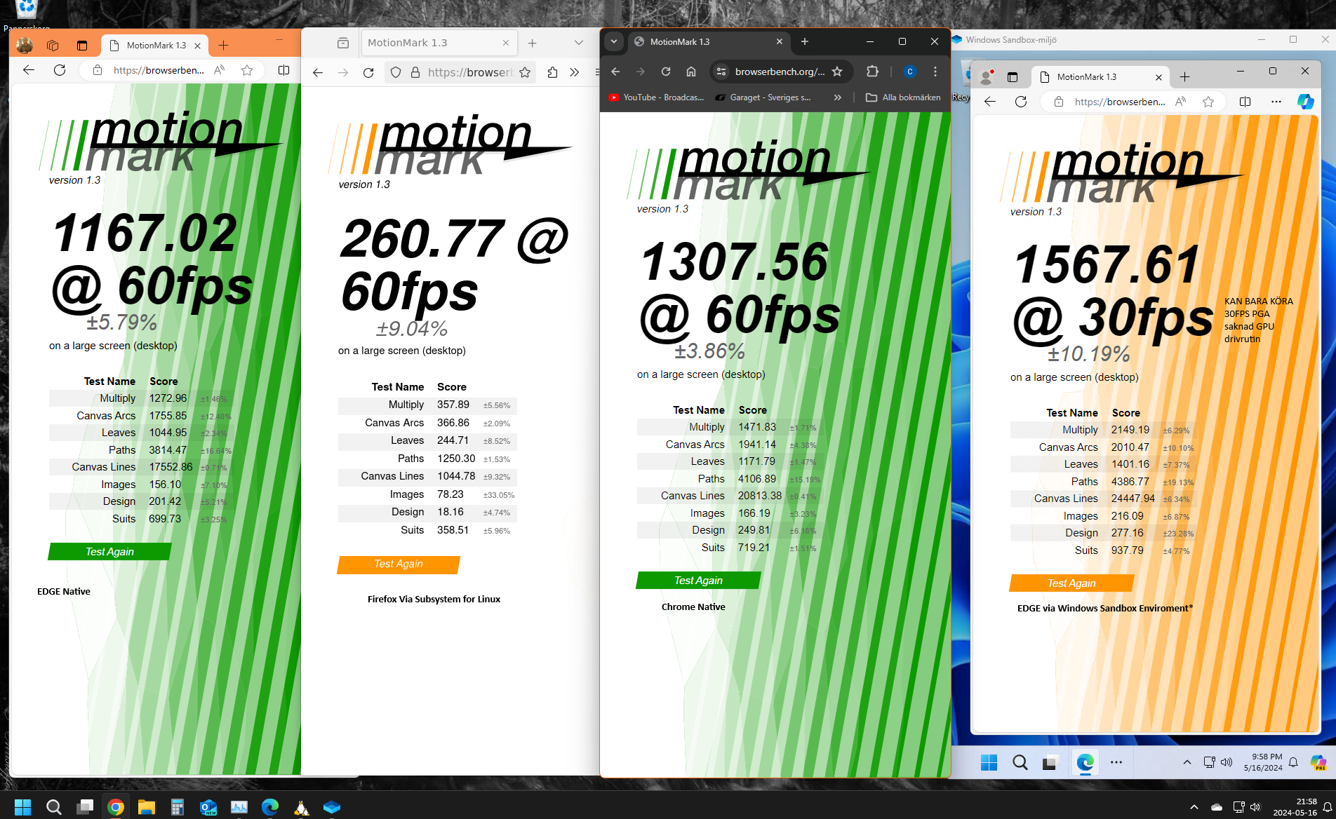Click the left Edge address bar URL
Image resolution: width=1336 pixels, height=819 pixels.
click(x=159, y=70)
